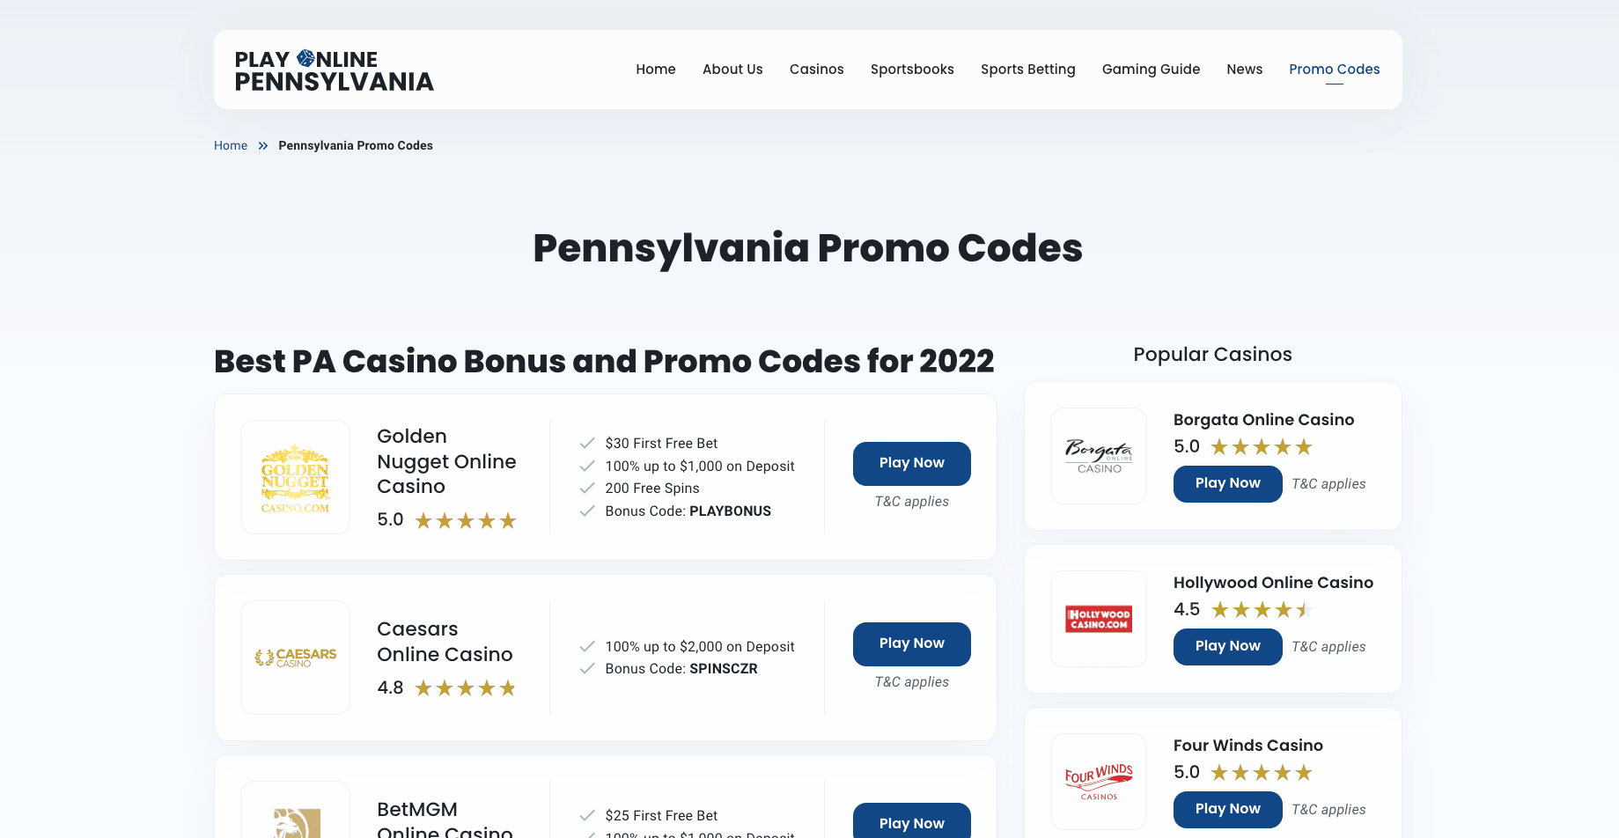Click the Borgata Casino logo
Screen dimensions: 1619x838
coord(1099,456)
